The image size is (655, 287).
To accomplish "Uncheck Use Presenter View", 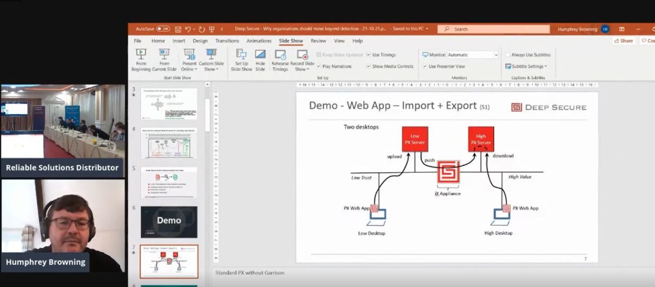I will coord(425,66).
